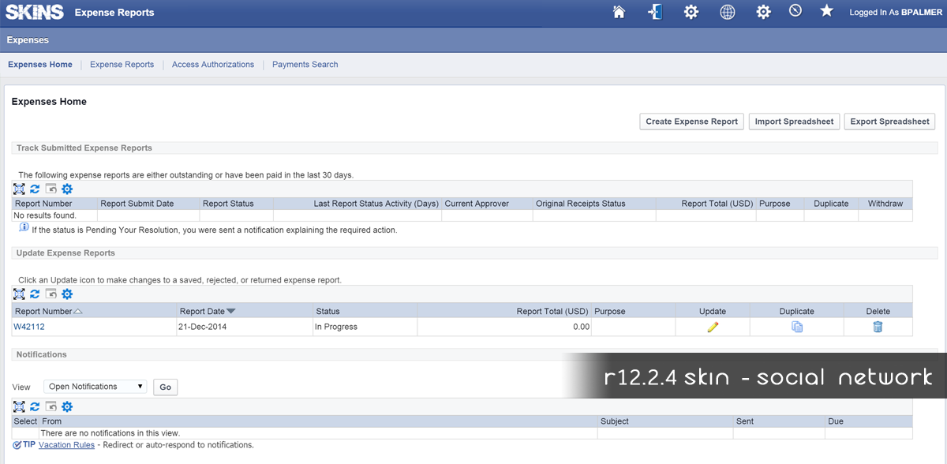Open gear settings for the Track Submitted Expense Reports table
The image size is (947, 464).
point(67,189)
